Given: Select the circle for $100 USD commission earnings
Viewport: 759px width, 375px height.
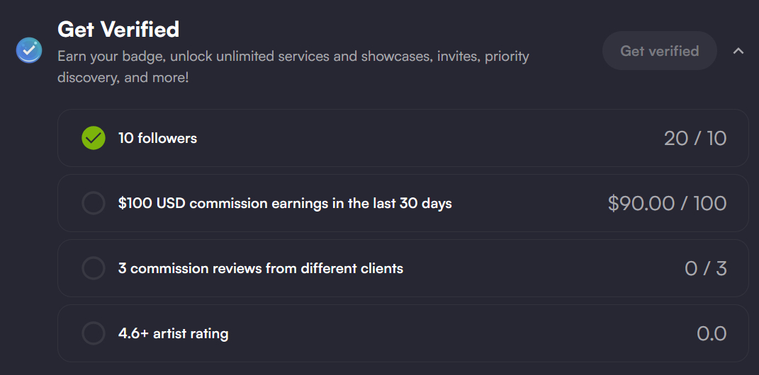Looking at the screenshot, I should coord(94,203).
